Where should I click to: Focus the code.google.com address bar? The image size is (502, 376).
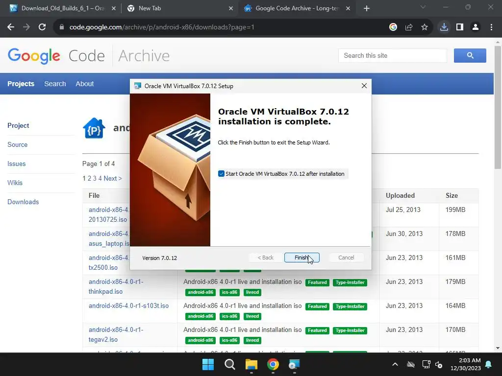coord(221,27)
